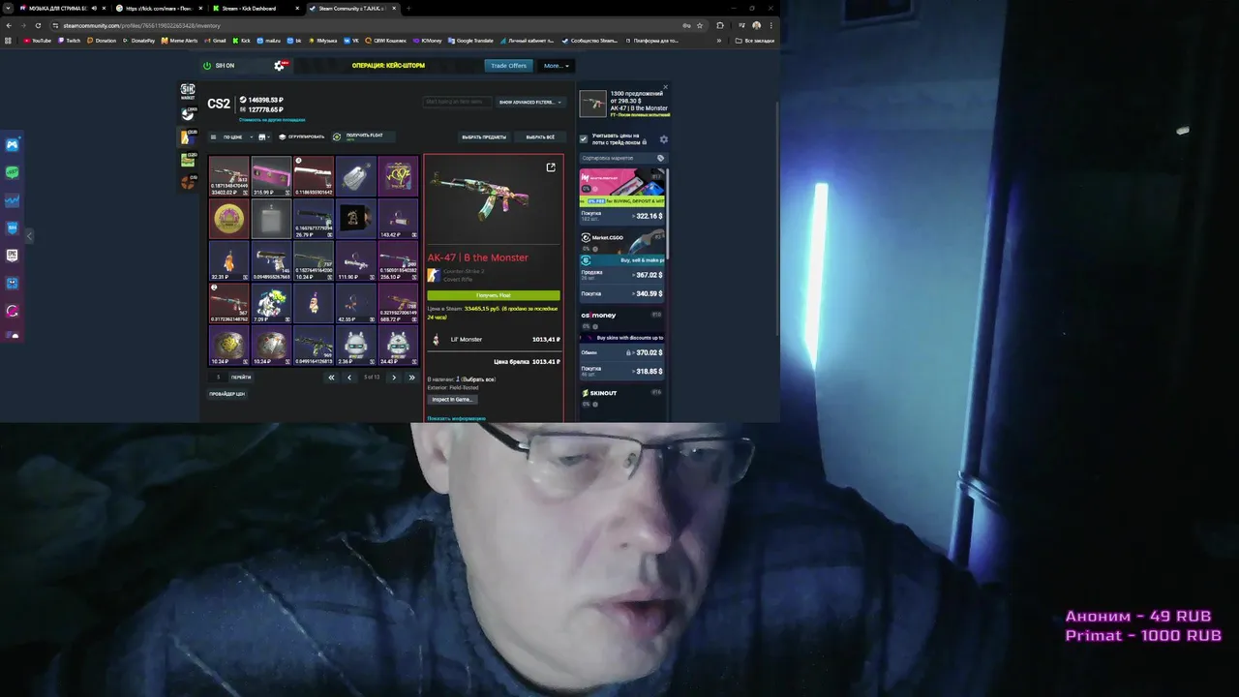Select pink item priced 315.99 ₽

click(x=272, y=176)
